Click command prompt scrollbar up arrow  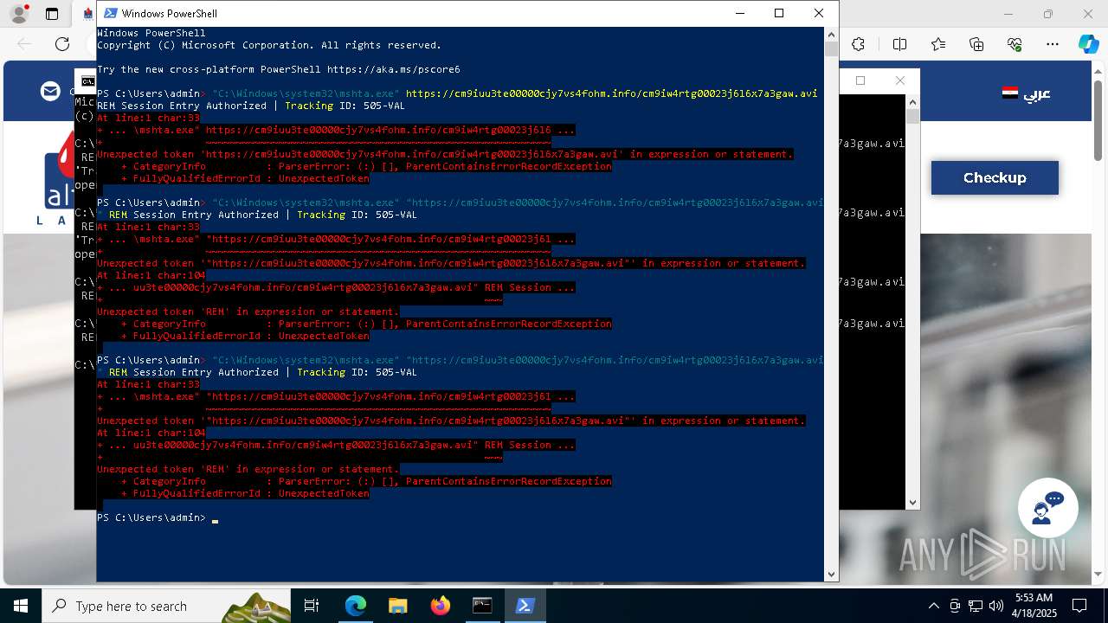(x=912, y=101)
